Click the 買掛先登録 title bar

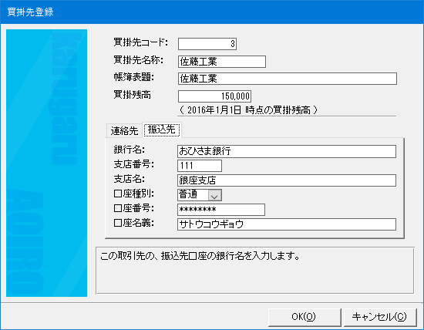(212, 12)
